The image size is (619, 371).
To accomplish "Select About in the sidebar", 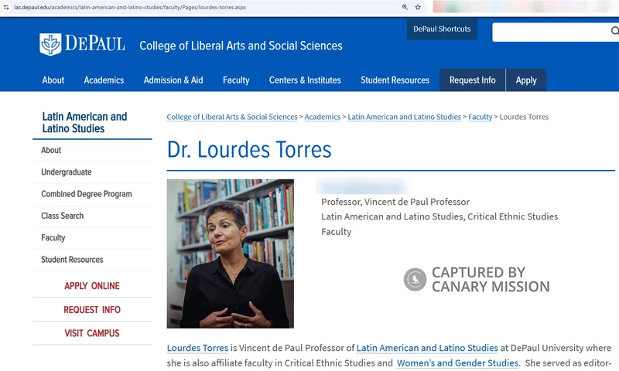I will click(51, 150).
